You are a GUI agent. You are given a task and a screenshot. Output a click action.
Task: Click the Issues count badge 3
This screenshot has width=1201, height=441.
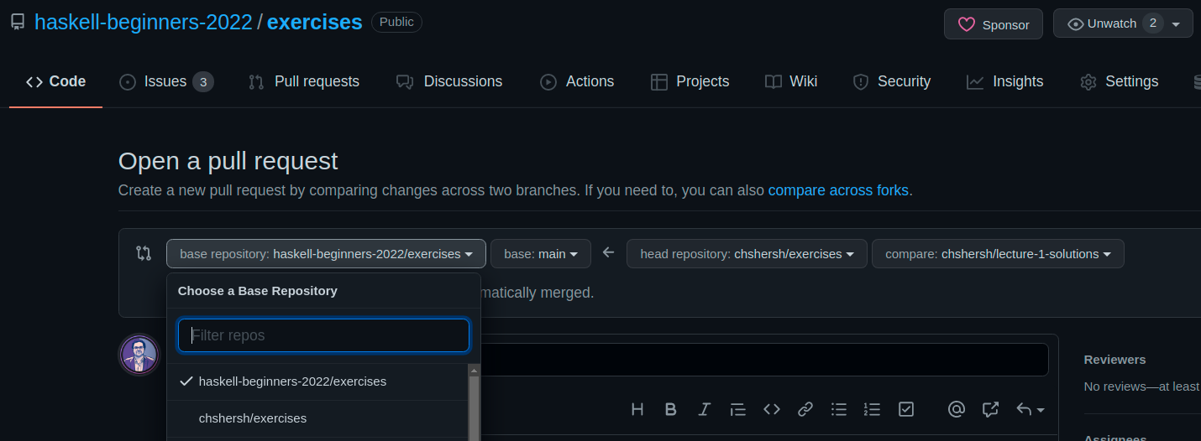pyautogui.click(x=202, y=81)
